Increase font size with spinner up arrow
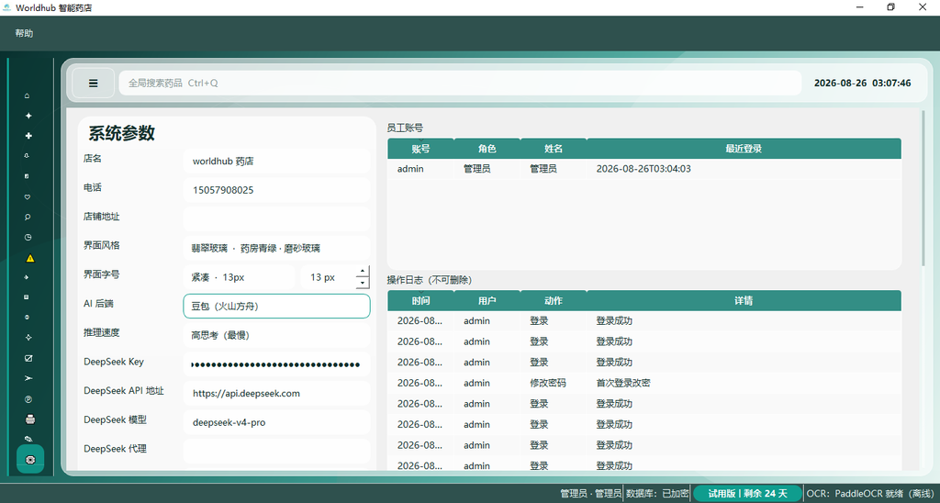This screenshot has width=940, height=503. pyautogui.click(x=362, y=272)
